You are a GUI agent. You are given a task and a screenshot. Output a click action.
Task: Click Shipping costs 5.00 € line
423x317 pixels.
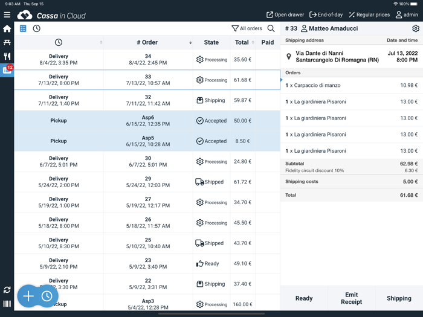click(352, 181)
